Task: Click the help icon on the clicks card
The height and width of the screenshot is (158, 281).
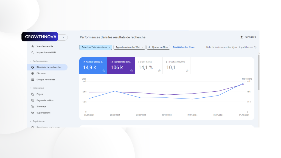Action: click(x=104, y=71)
